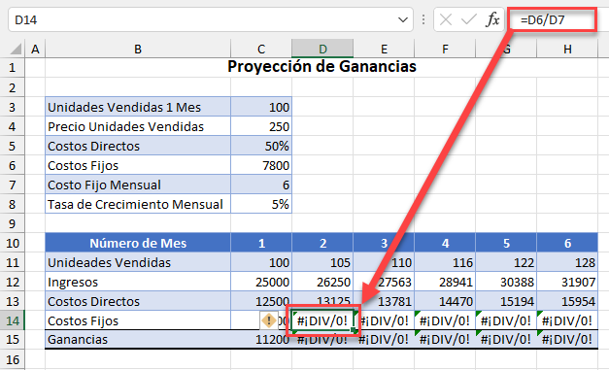Select column A header

tap(35, 49)
